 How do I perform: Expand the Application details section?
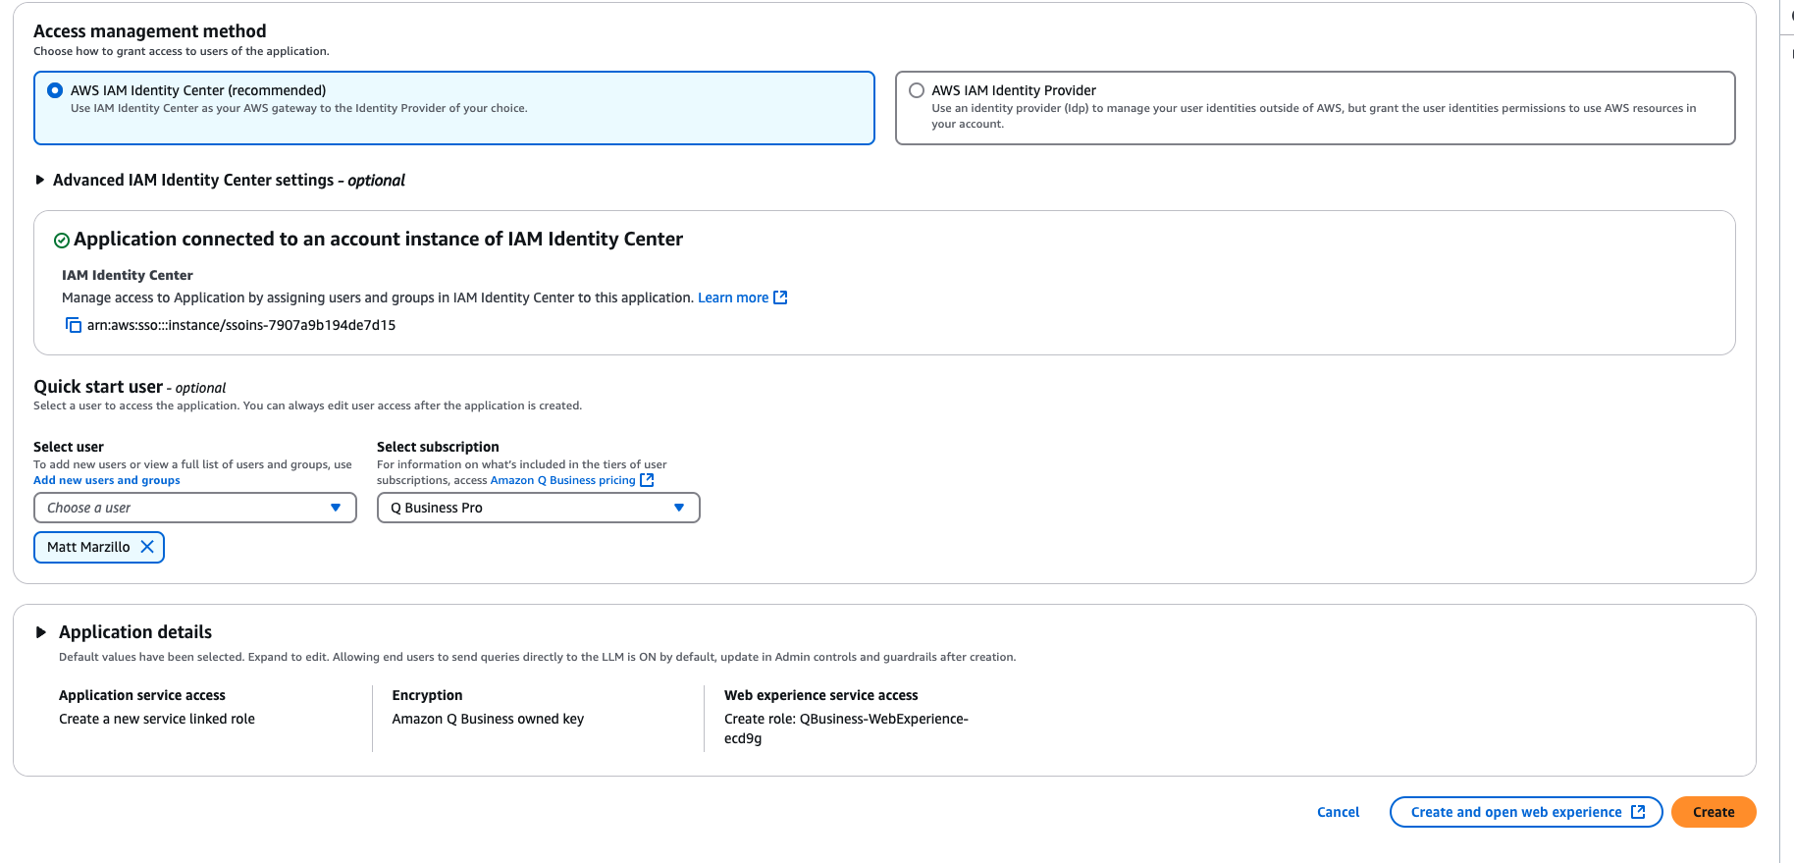(41, 632)
